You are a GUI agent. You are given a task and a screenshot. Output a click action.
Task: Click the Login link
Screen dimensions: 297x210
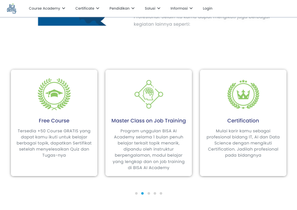(x=208, y=8)
